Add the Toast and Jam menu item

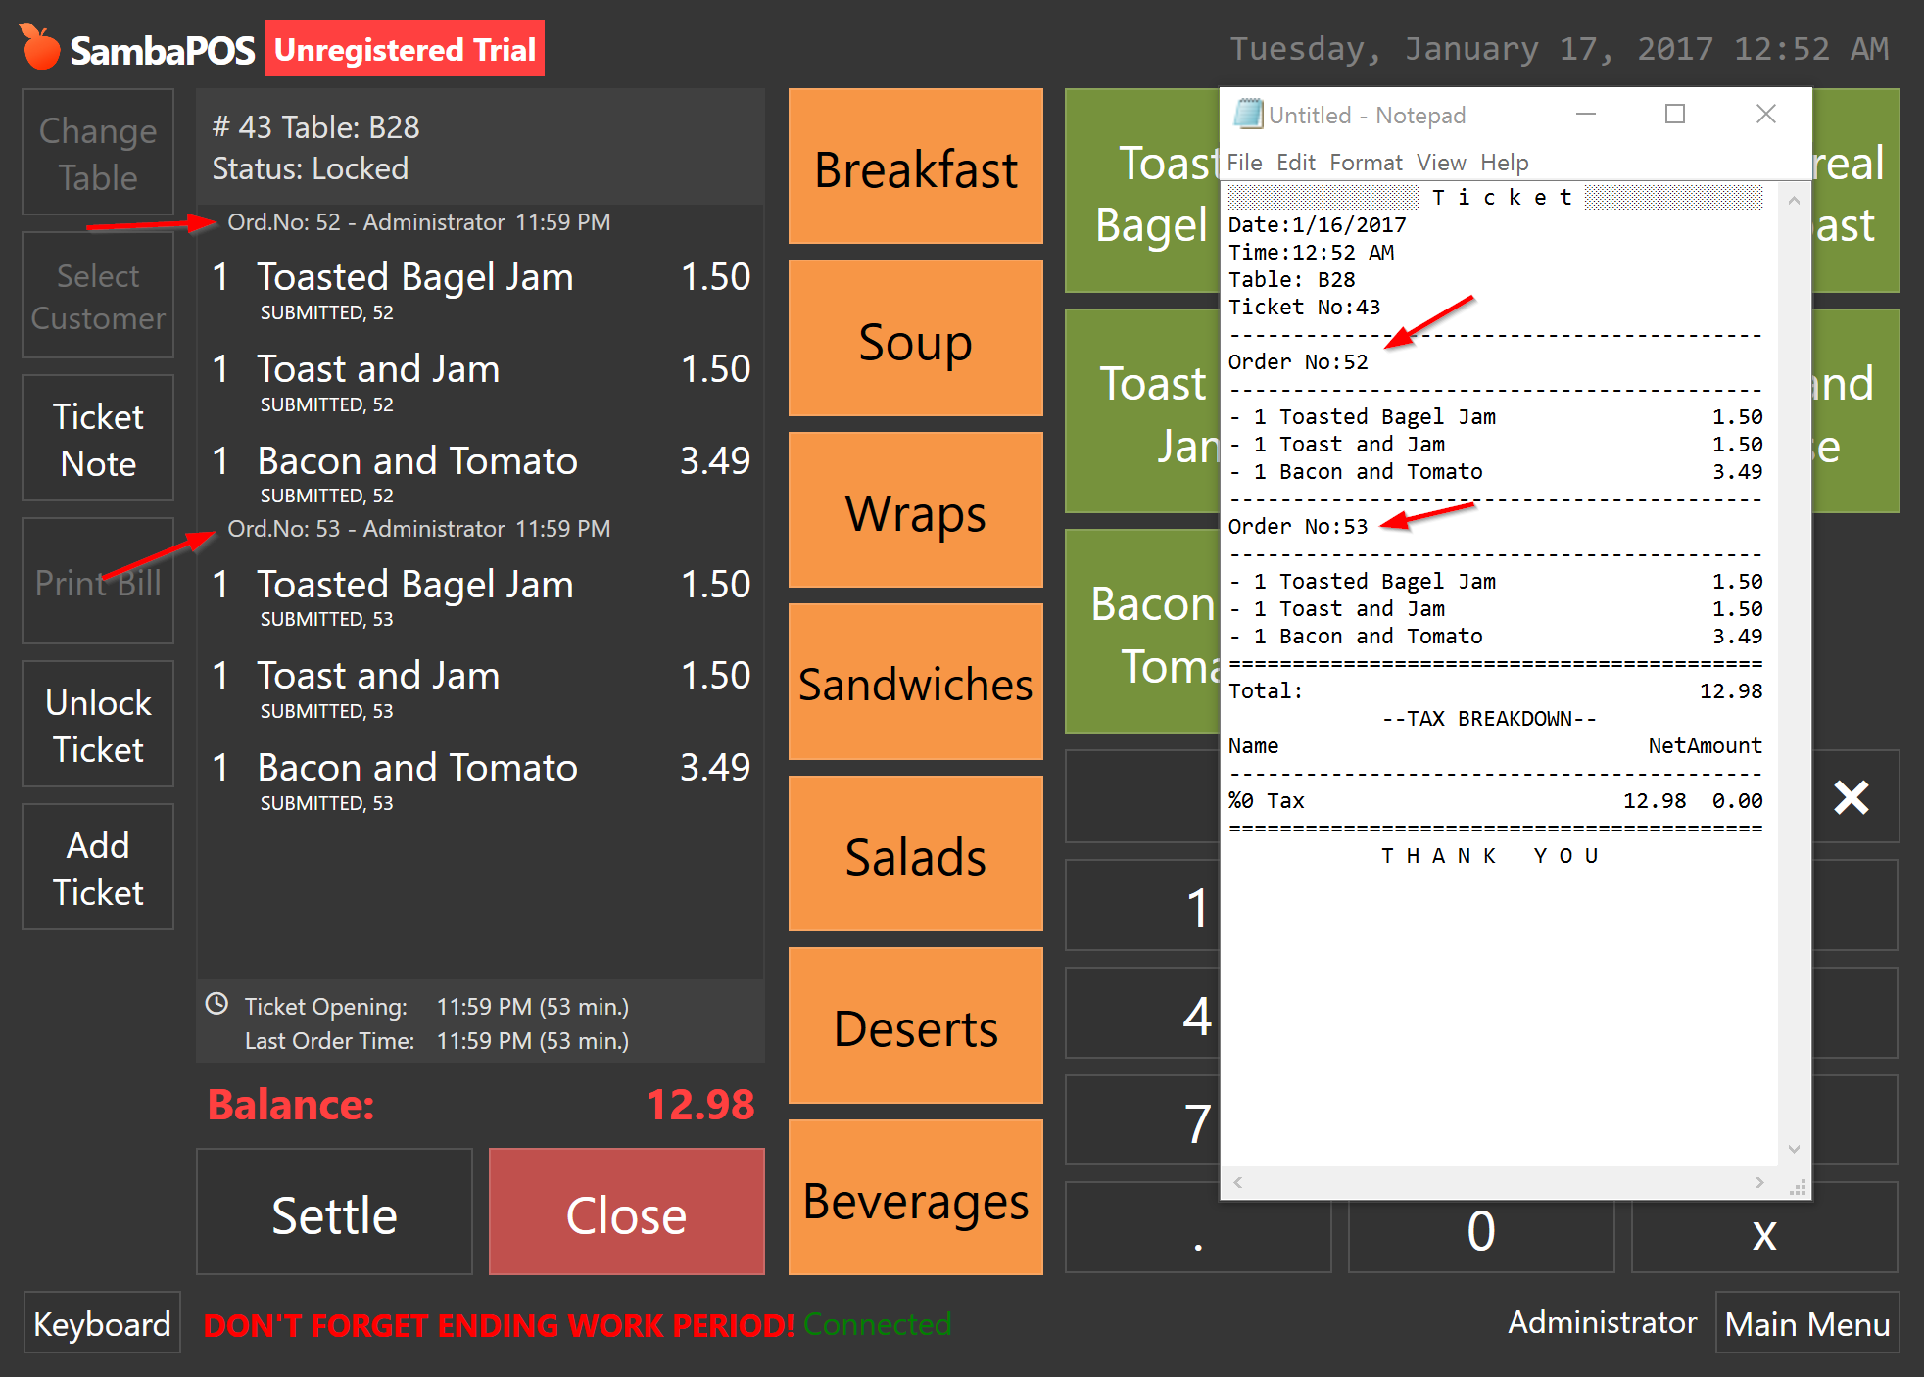(1142, 411)
